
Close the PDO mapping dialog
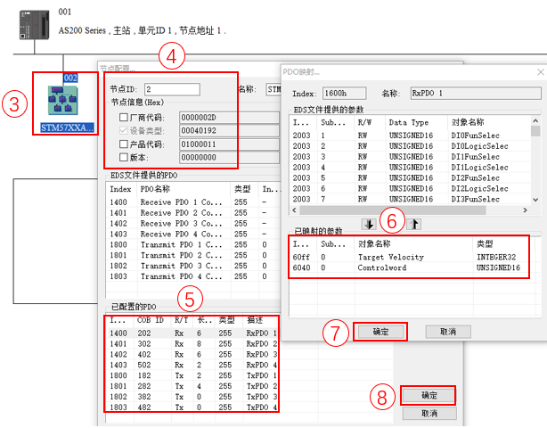[x=541, y=72]
